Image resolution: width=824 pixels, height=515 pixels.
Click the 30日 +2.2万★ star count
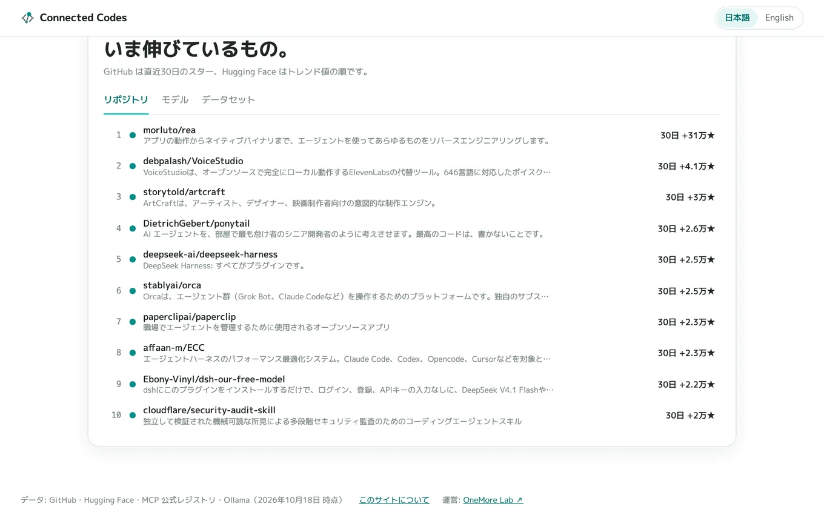(x=686, y=384)
